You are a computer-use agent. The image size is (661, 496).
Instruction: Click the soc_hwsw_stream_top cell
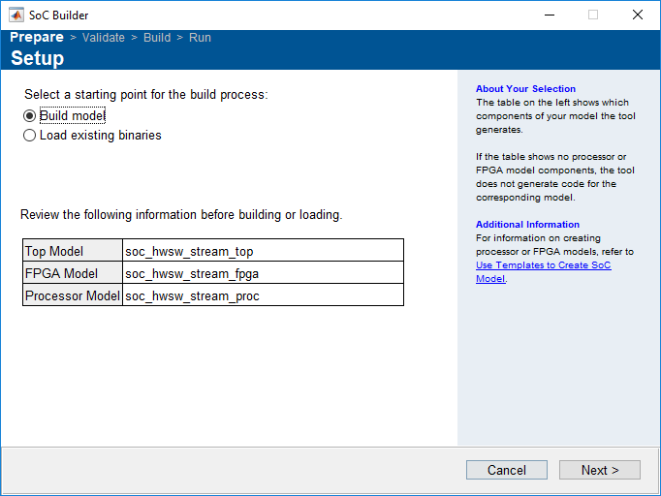(263, 251)
